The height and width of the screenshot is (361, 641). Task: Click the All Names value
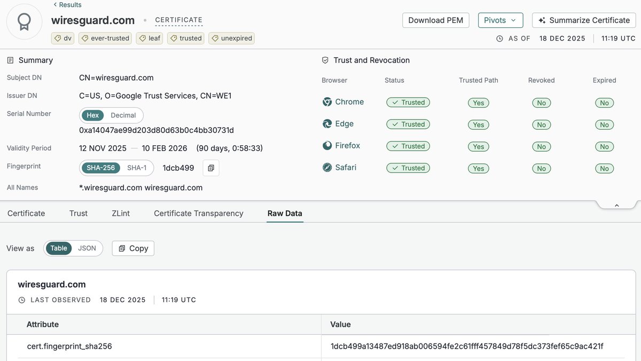(141, 187)
